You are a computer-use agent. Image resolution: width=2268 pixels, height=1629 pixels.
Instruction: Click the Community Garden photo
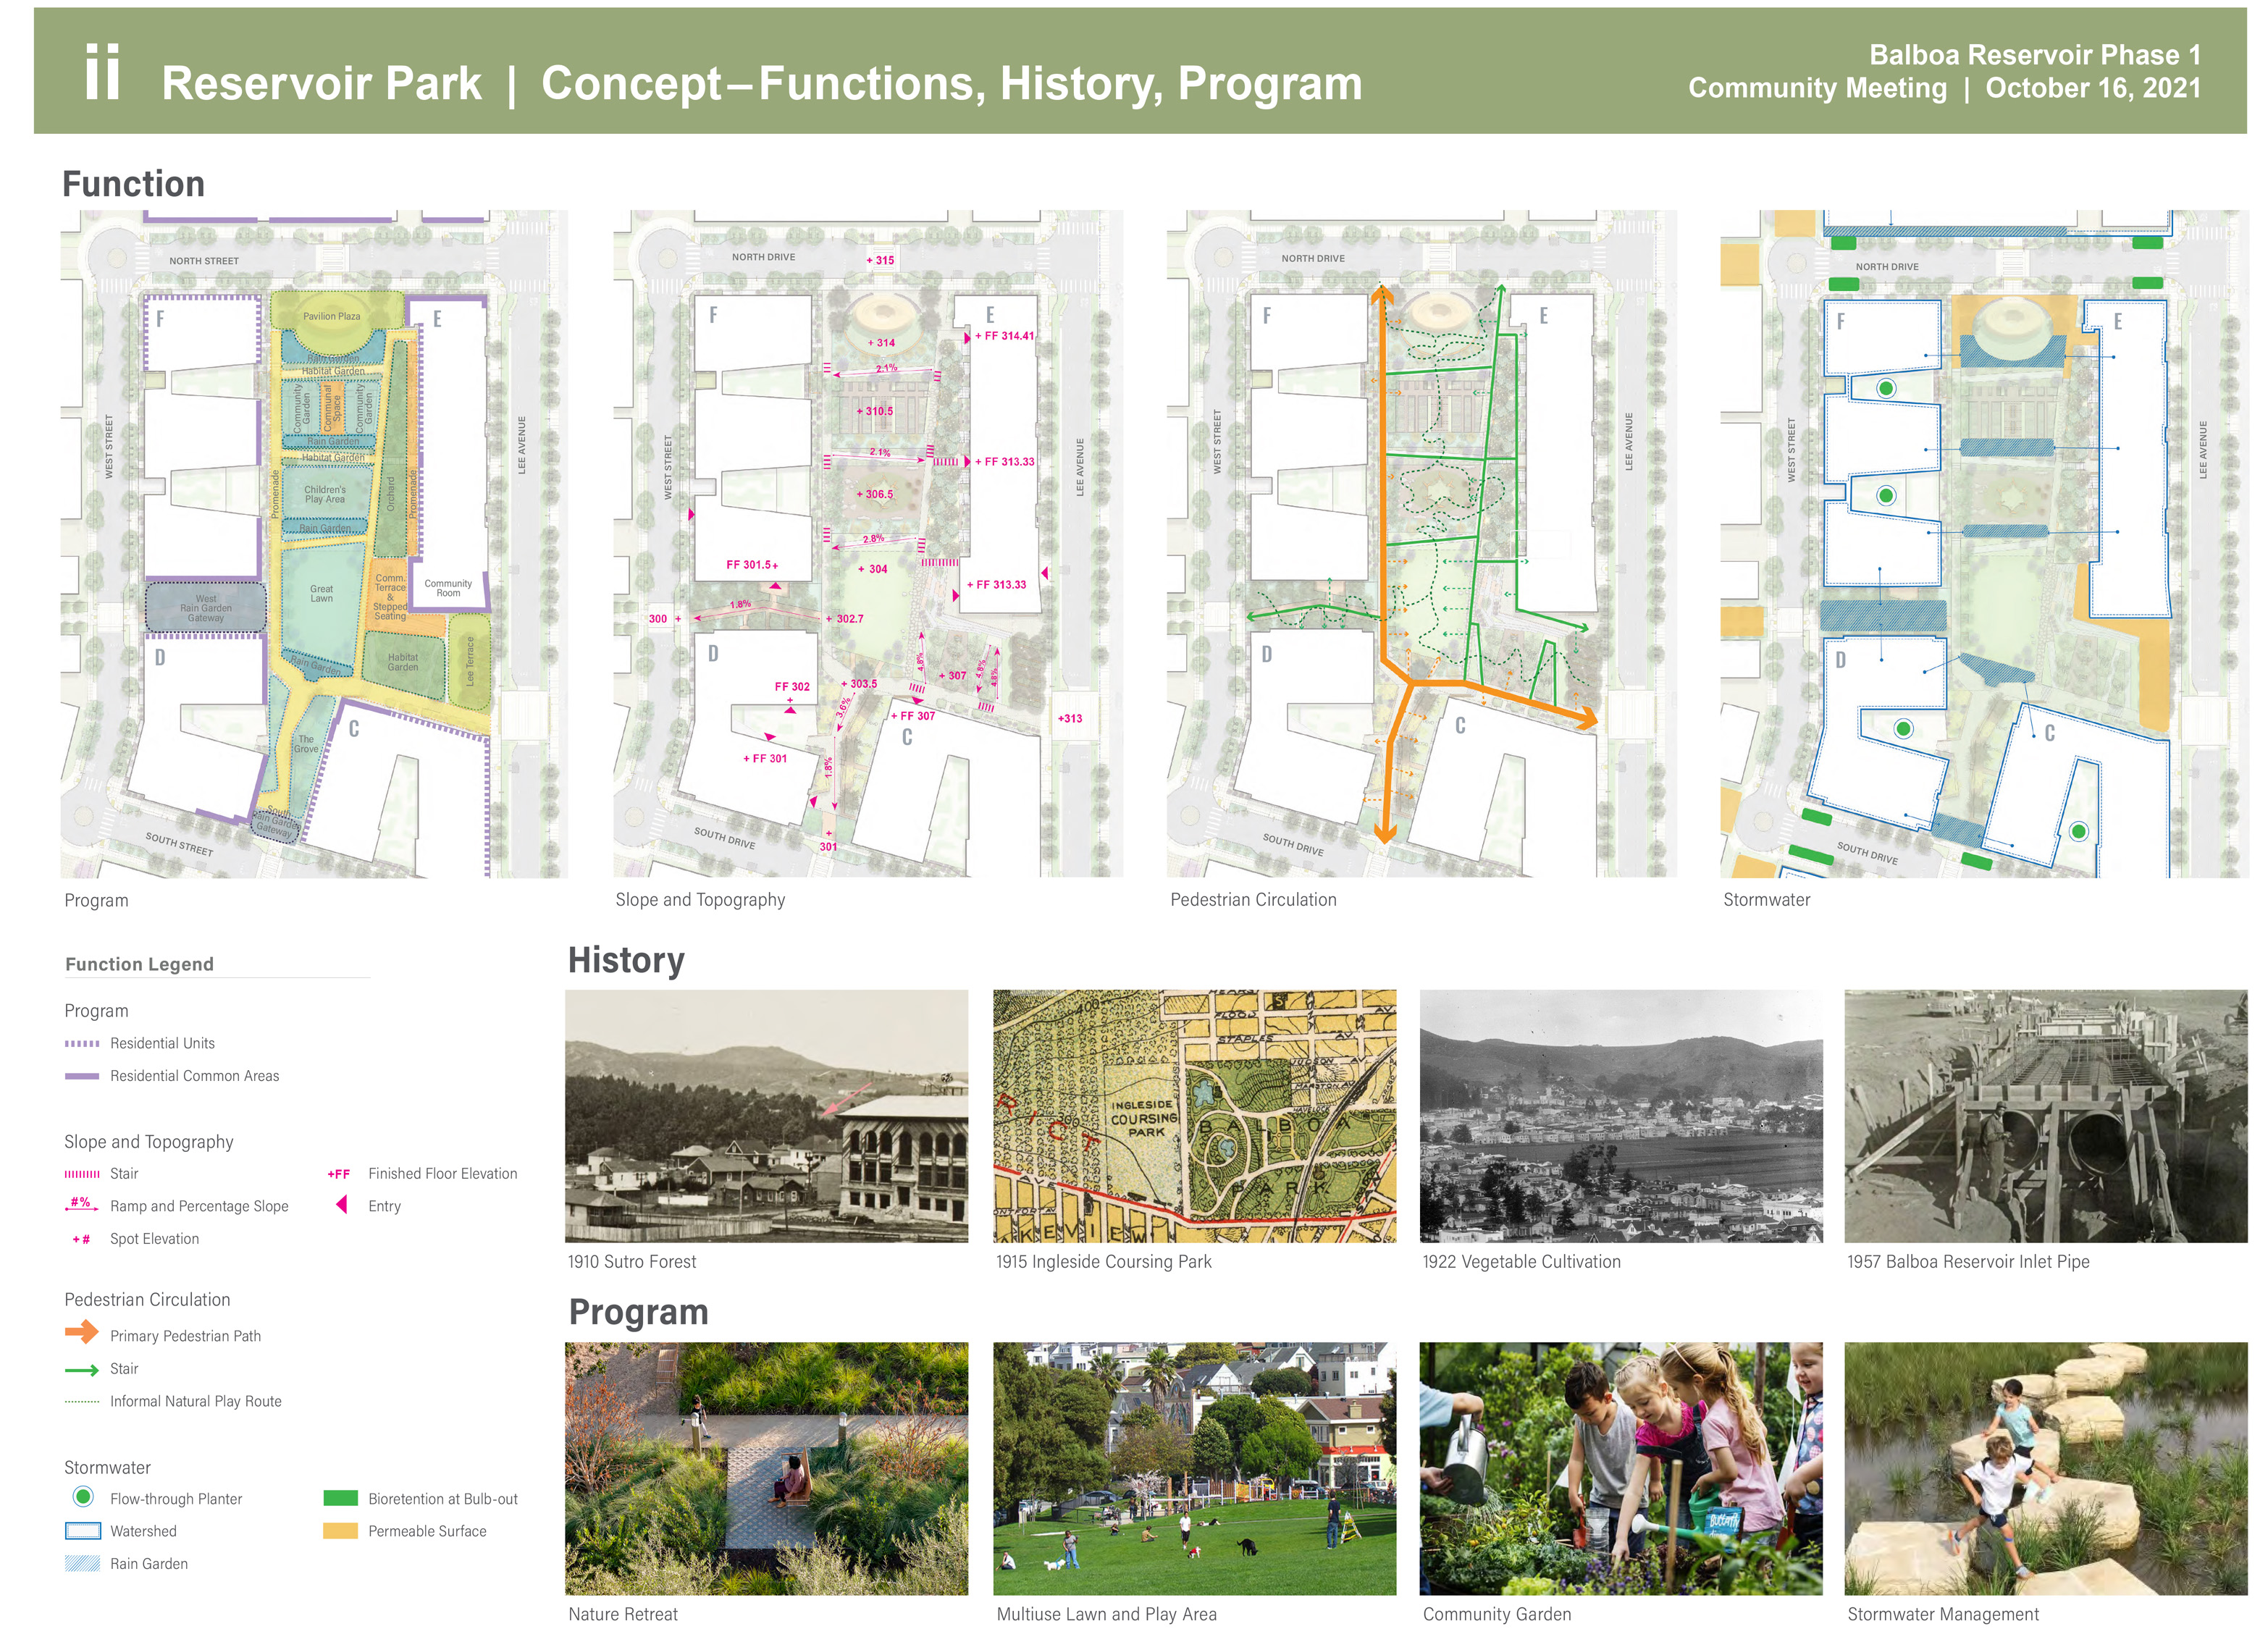click(x=1620, y=1467)
